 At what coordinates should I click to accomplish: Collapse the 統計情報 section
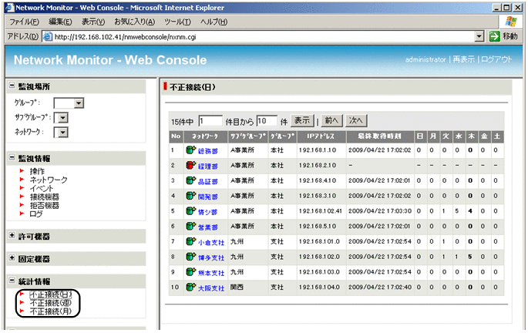(12, 281)
